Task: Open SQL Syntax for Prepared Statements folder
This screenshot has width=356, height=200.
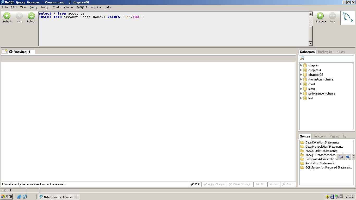Action: click(326, 167)
